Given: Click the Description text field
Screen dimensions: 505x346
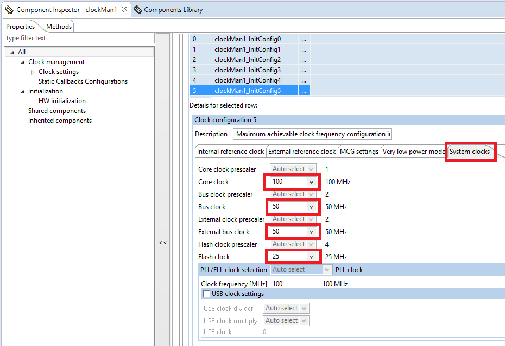Looking at the screenshot, I should click(312, 134).
